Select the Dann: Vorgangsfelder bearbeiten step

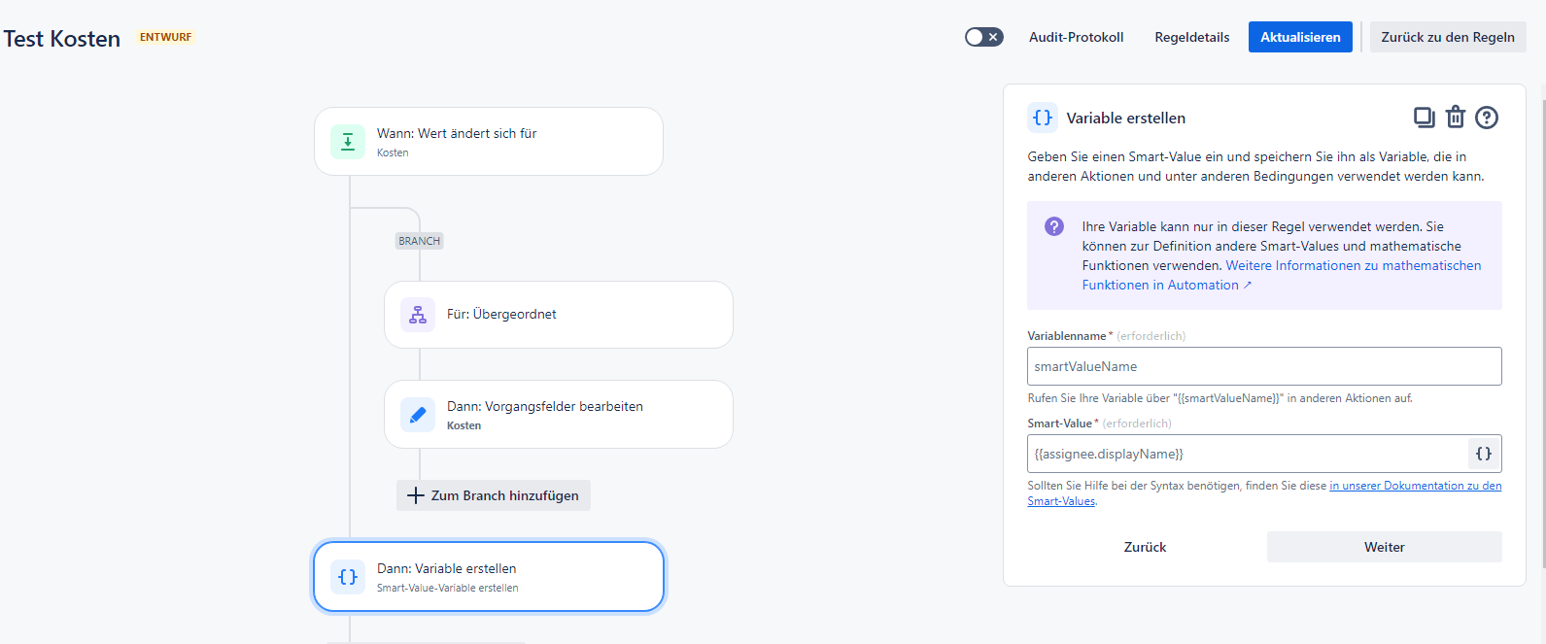tap(559, 415)
